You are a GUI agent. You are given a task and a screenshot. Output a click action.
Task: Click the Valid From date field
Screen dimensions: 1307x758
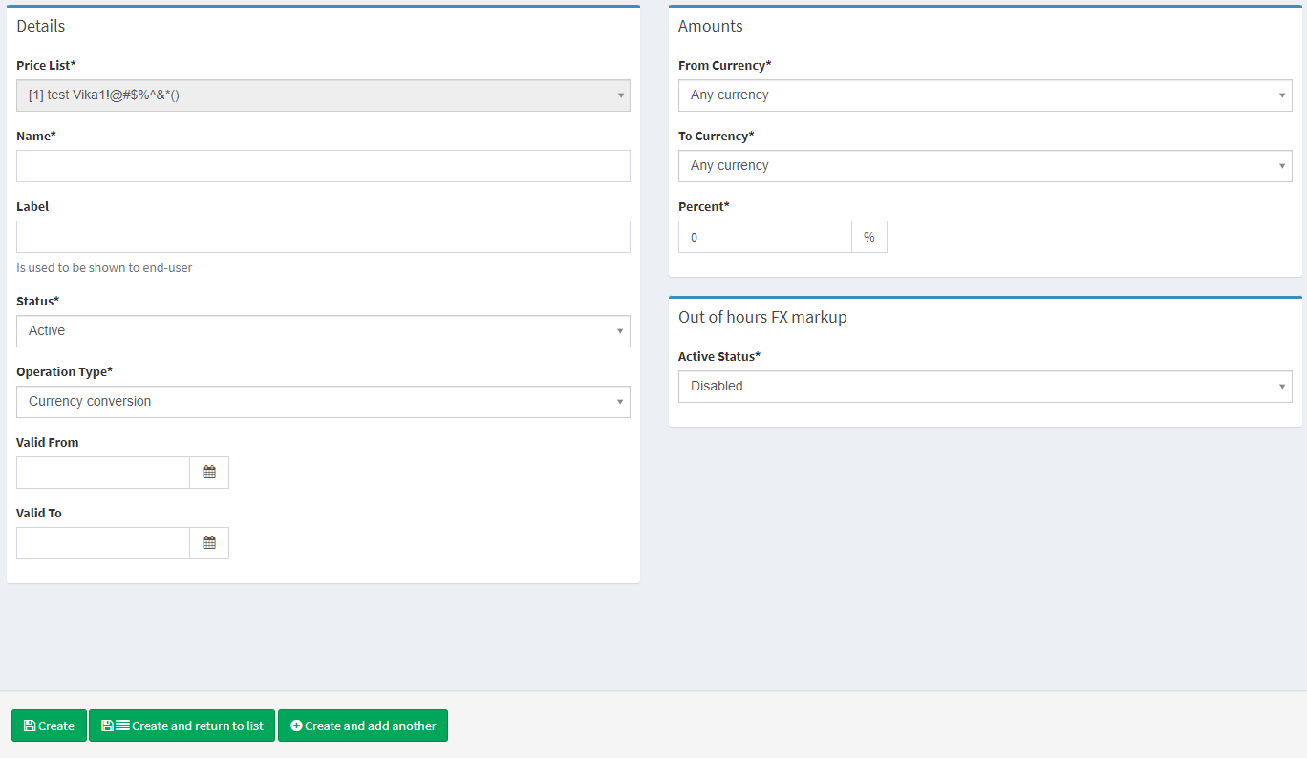103,473
